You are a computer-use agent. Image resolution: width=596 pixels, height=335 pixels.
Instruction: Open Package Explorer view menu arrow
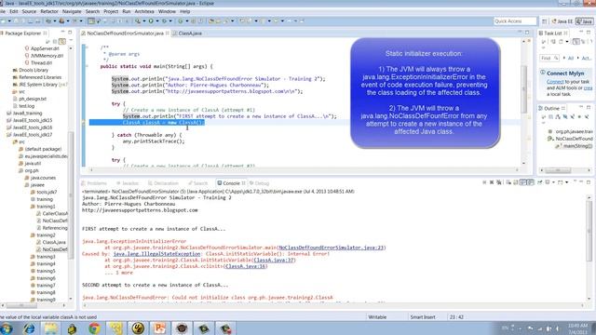pyautogui.click(x=71, y=41)
